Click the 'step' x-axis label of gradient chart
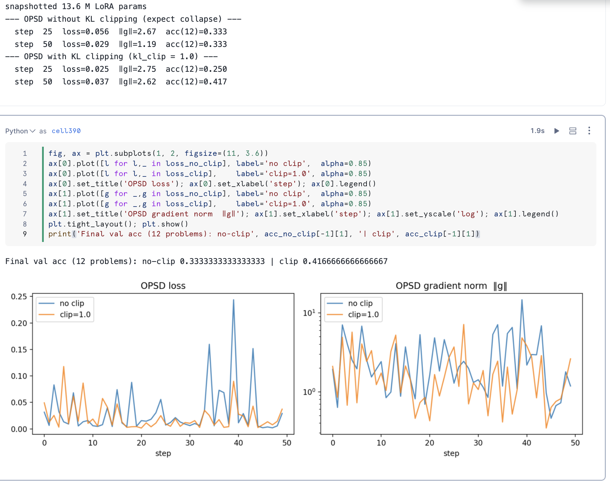Screen dimensions: 610x486 point(451,453)
